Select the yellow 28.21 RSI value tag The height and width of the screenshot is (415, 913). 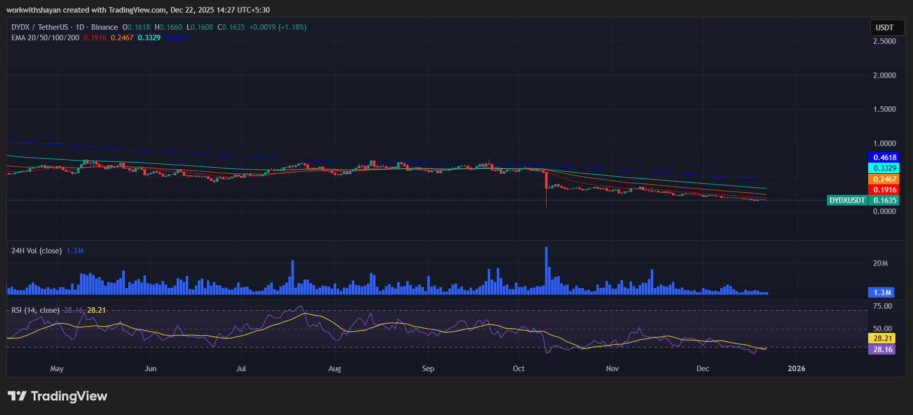(882, 338)
